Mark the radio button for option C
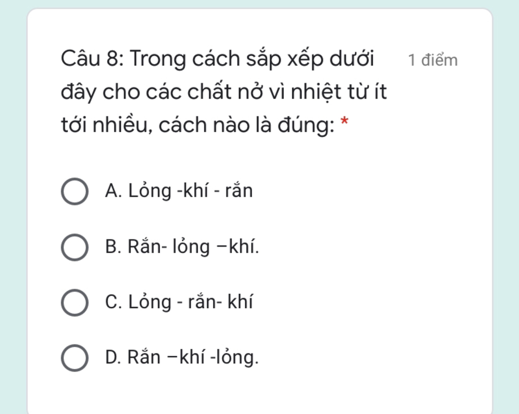Image resolution: width=519 pixels, height=414 pixels. [x=75, y=302]
